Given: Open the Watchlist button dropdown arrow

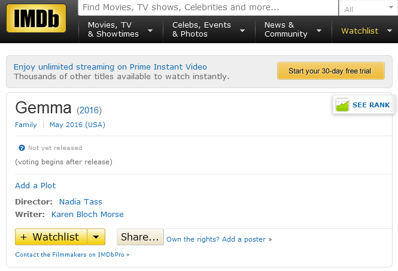Looking at the screenshot, I should (x=96, y=237).
